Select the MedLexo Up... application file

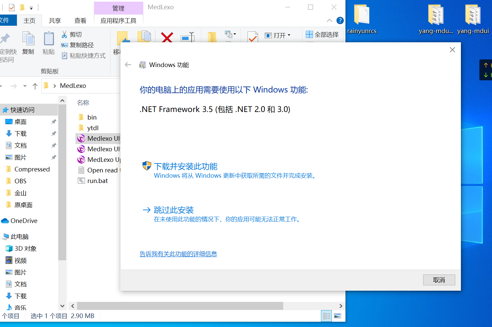(99, 160)
